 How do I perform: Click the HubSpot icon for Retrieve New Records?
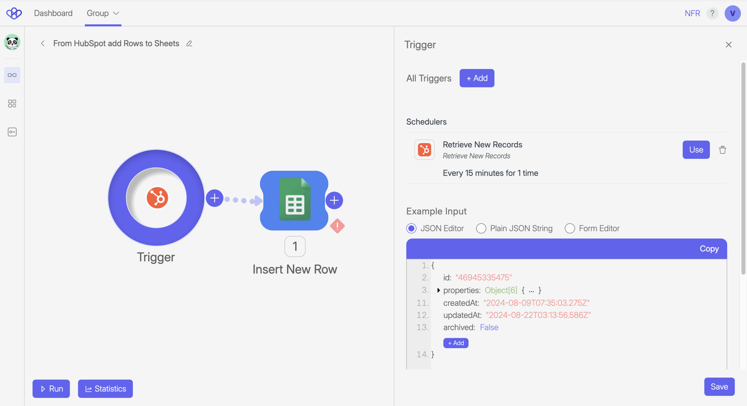click(x=425, y=150)
